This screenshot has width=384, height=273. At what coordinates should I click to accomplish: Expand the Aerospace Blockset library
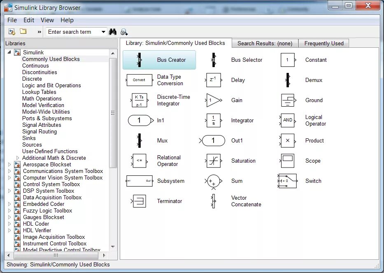[x=9, y=164]
